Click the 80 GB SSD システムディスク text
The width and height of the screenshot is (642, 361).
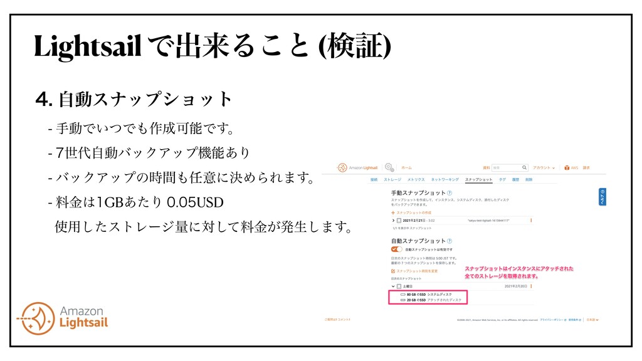coord(429,295)
